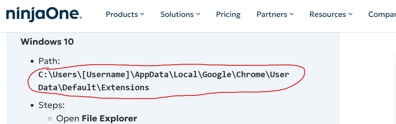Click the Steps: bullet label
The image size is (396, 124).
[52, 105]
